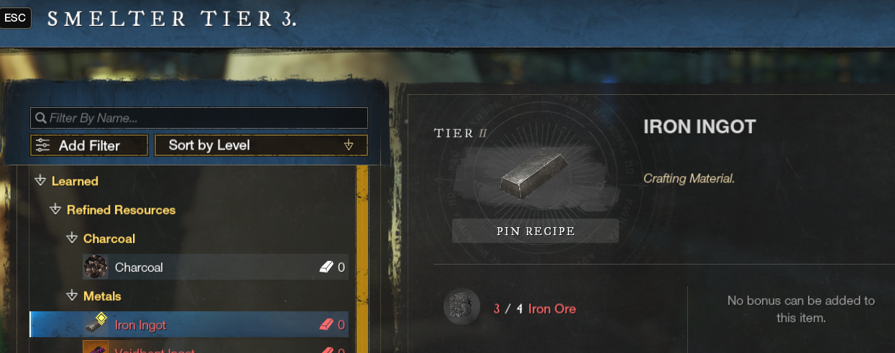
Task: Click the ESC key icon
Action: click(16, 18)
